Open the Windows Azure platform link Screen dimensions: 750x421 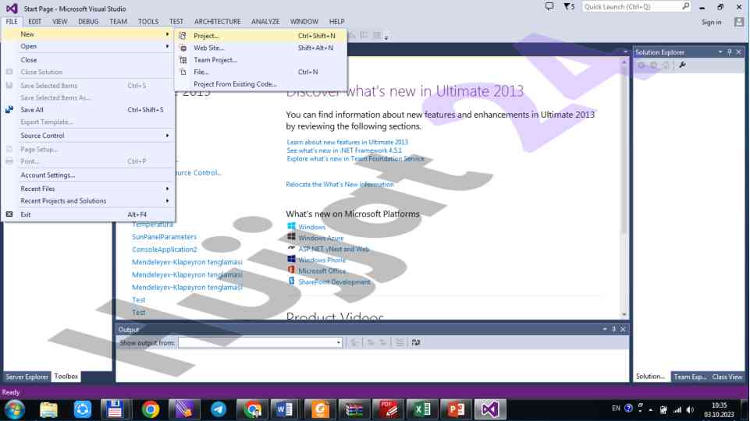tap(321, 238)
